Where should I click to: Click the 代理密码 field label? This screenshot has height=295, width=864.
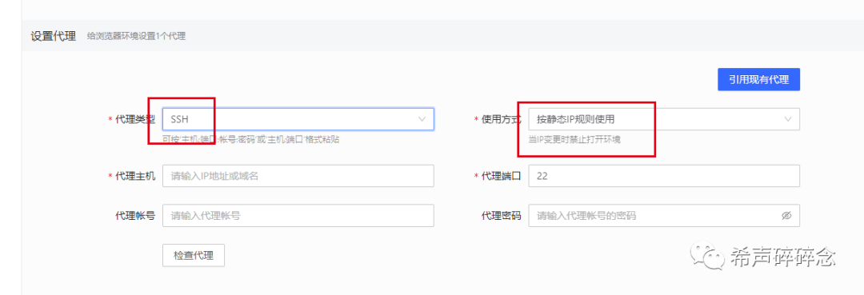tap(501, 216)
